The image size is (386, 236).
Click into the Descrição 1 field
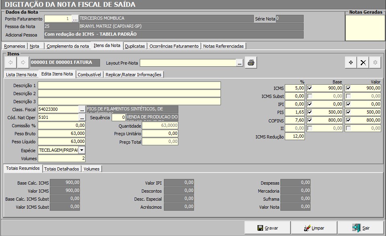click(x=129, y=85)
